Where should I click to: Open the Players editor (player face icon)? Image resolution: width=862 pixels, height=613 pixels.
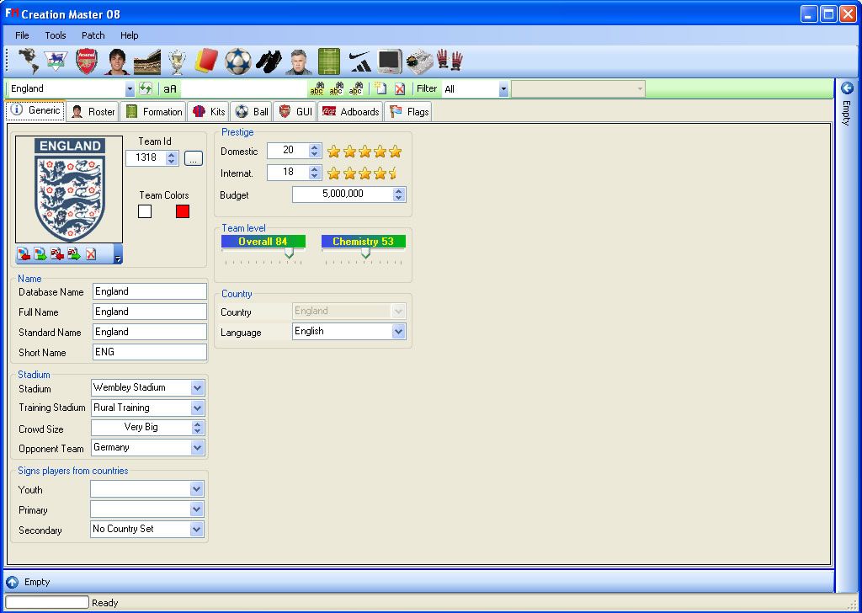(x=117, y=61)
